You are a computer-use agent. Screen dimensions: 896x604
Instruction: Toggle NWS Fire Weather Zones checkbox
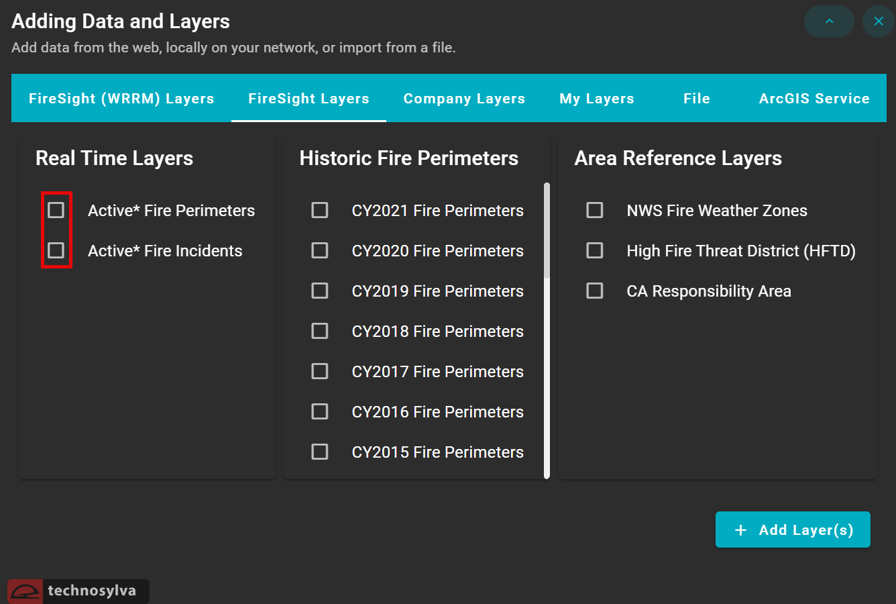(595, 210)
